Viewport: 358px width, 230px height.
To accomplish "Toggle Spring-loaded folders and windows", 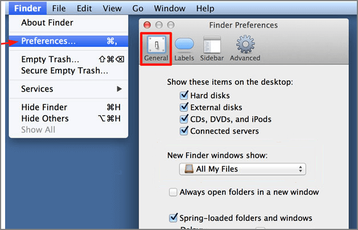I will [174, 217].
